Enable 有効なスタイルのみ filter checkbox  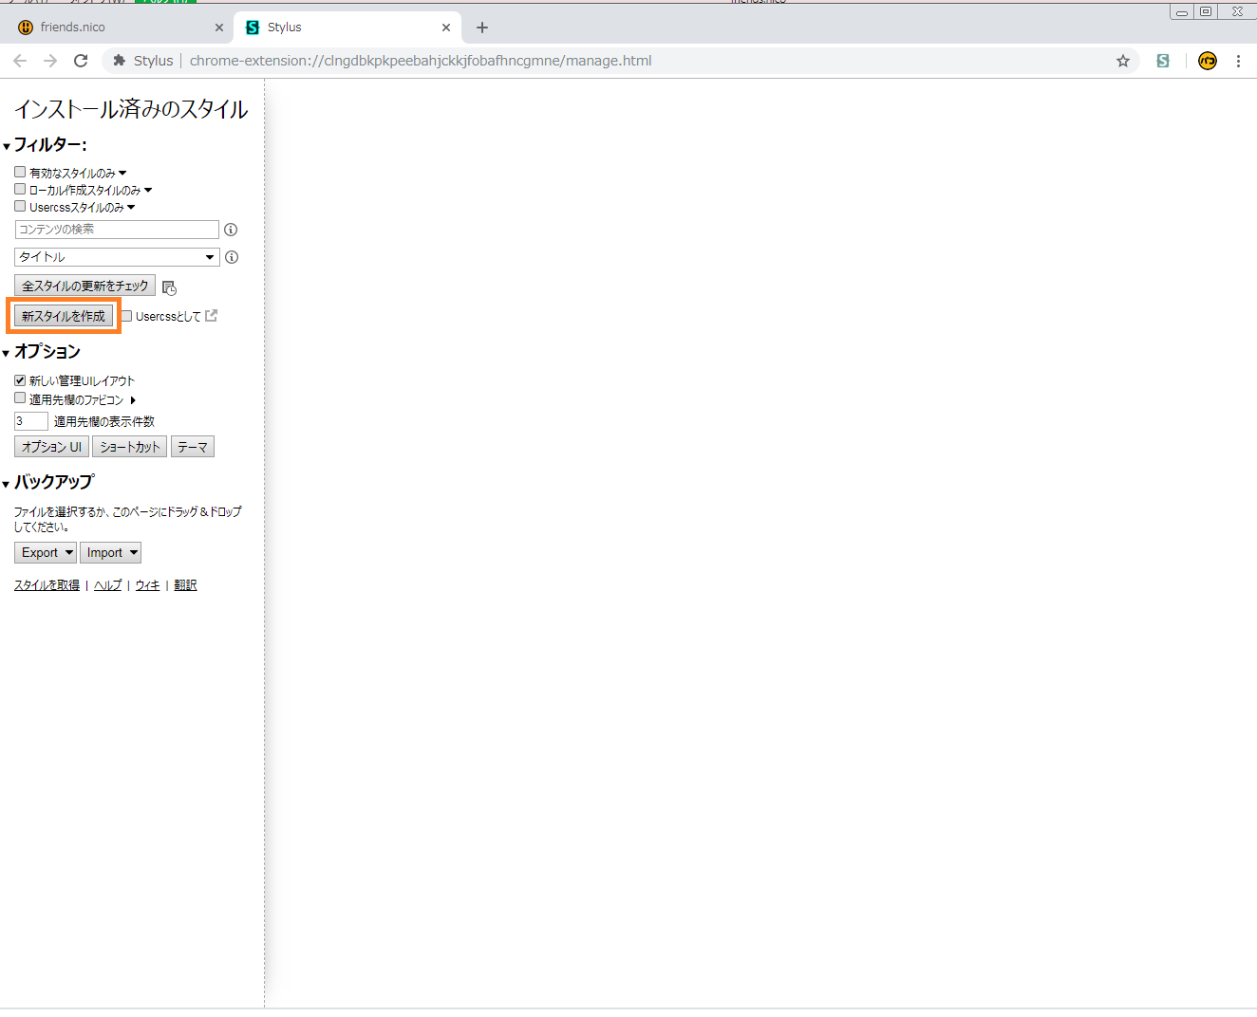[20, 172]
